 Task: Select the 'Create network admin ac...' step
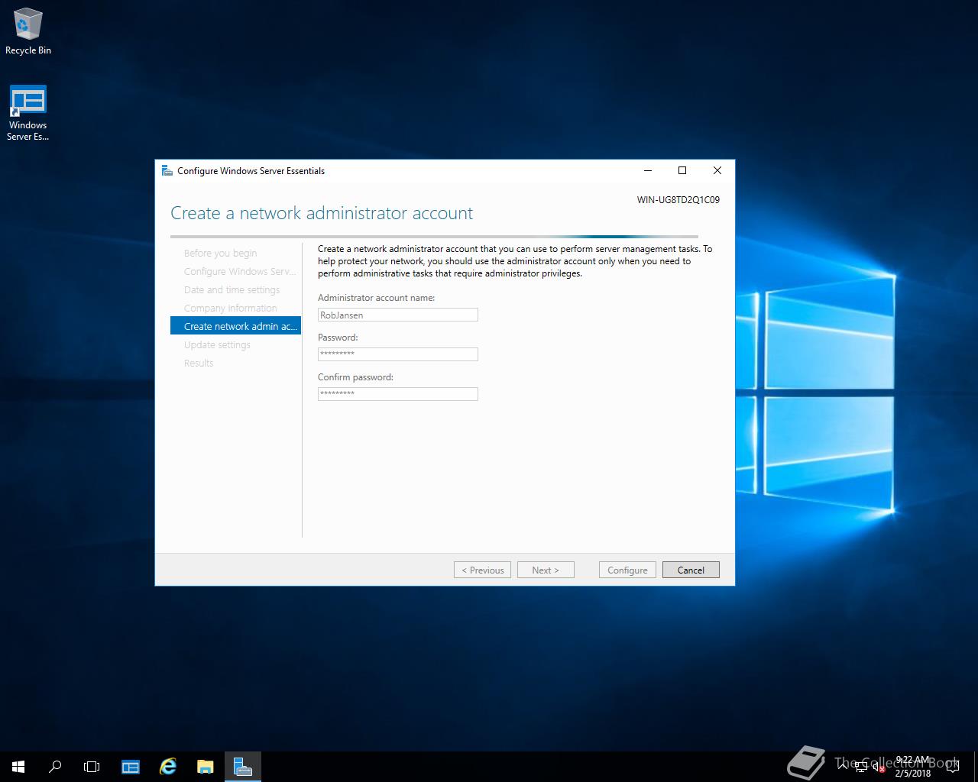(235, 326)
